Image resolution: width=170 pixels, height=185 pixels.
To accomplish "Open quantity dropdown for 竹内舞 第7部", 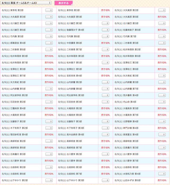I will click(162, 37).
